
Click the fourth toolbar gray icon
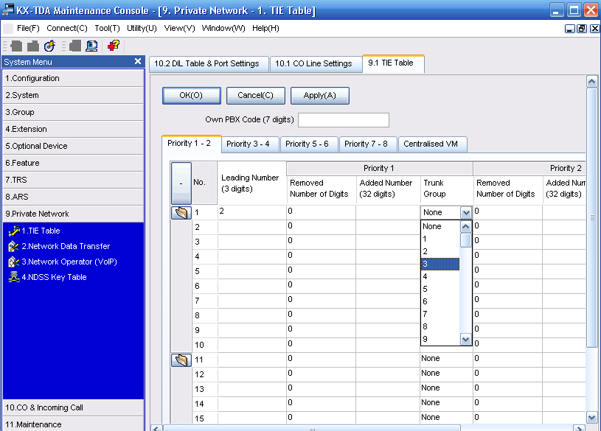75,46
